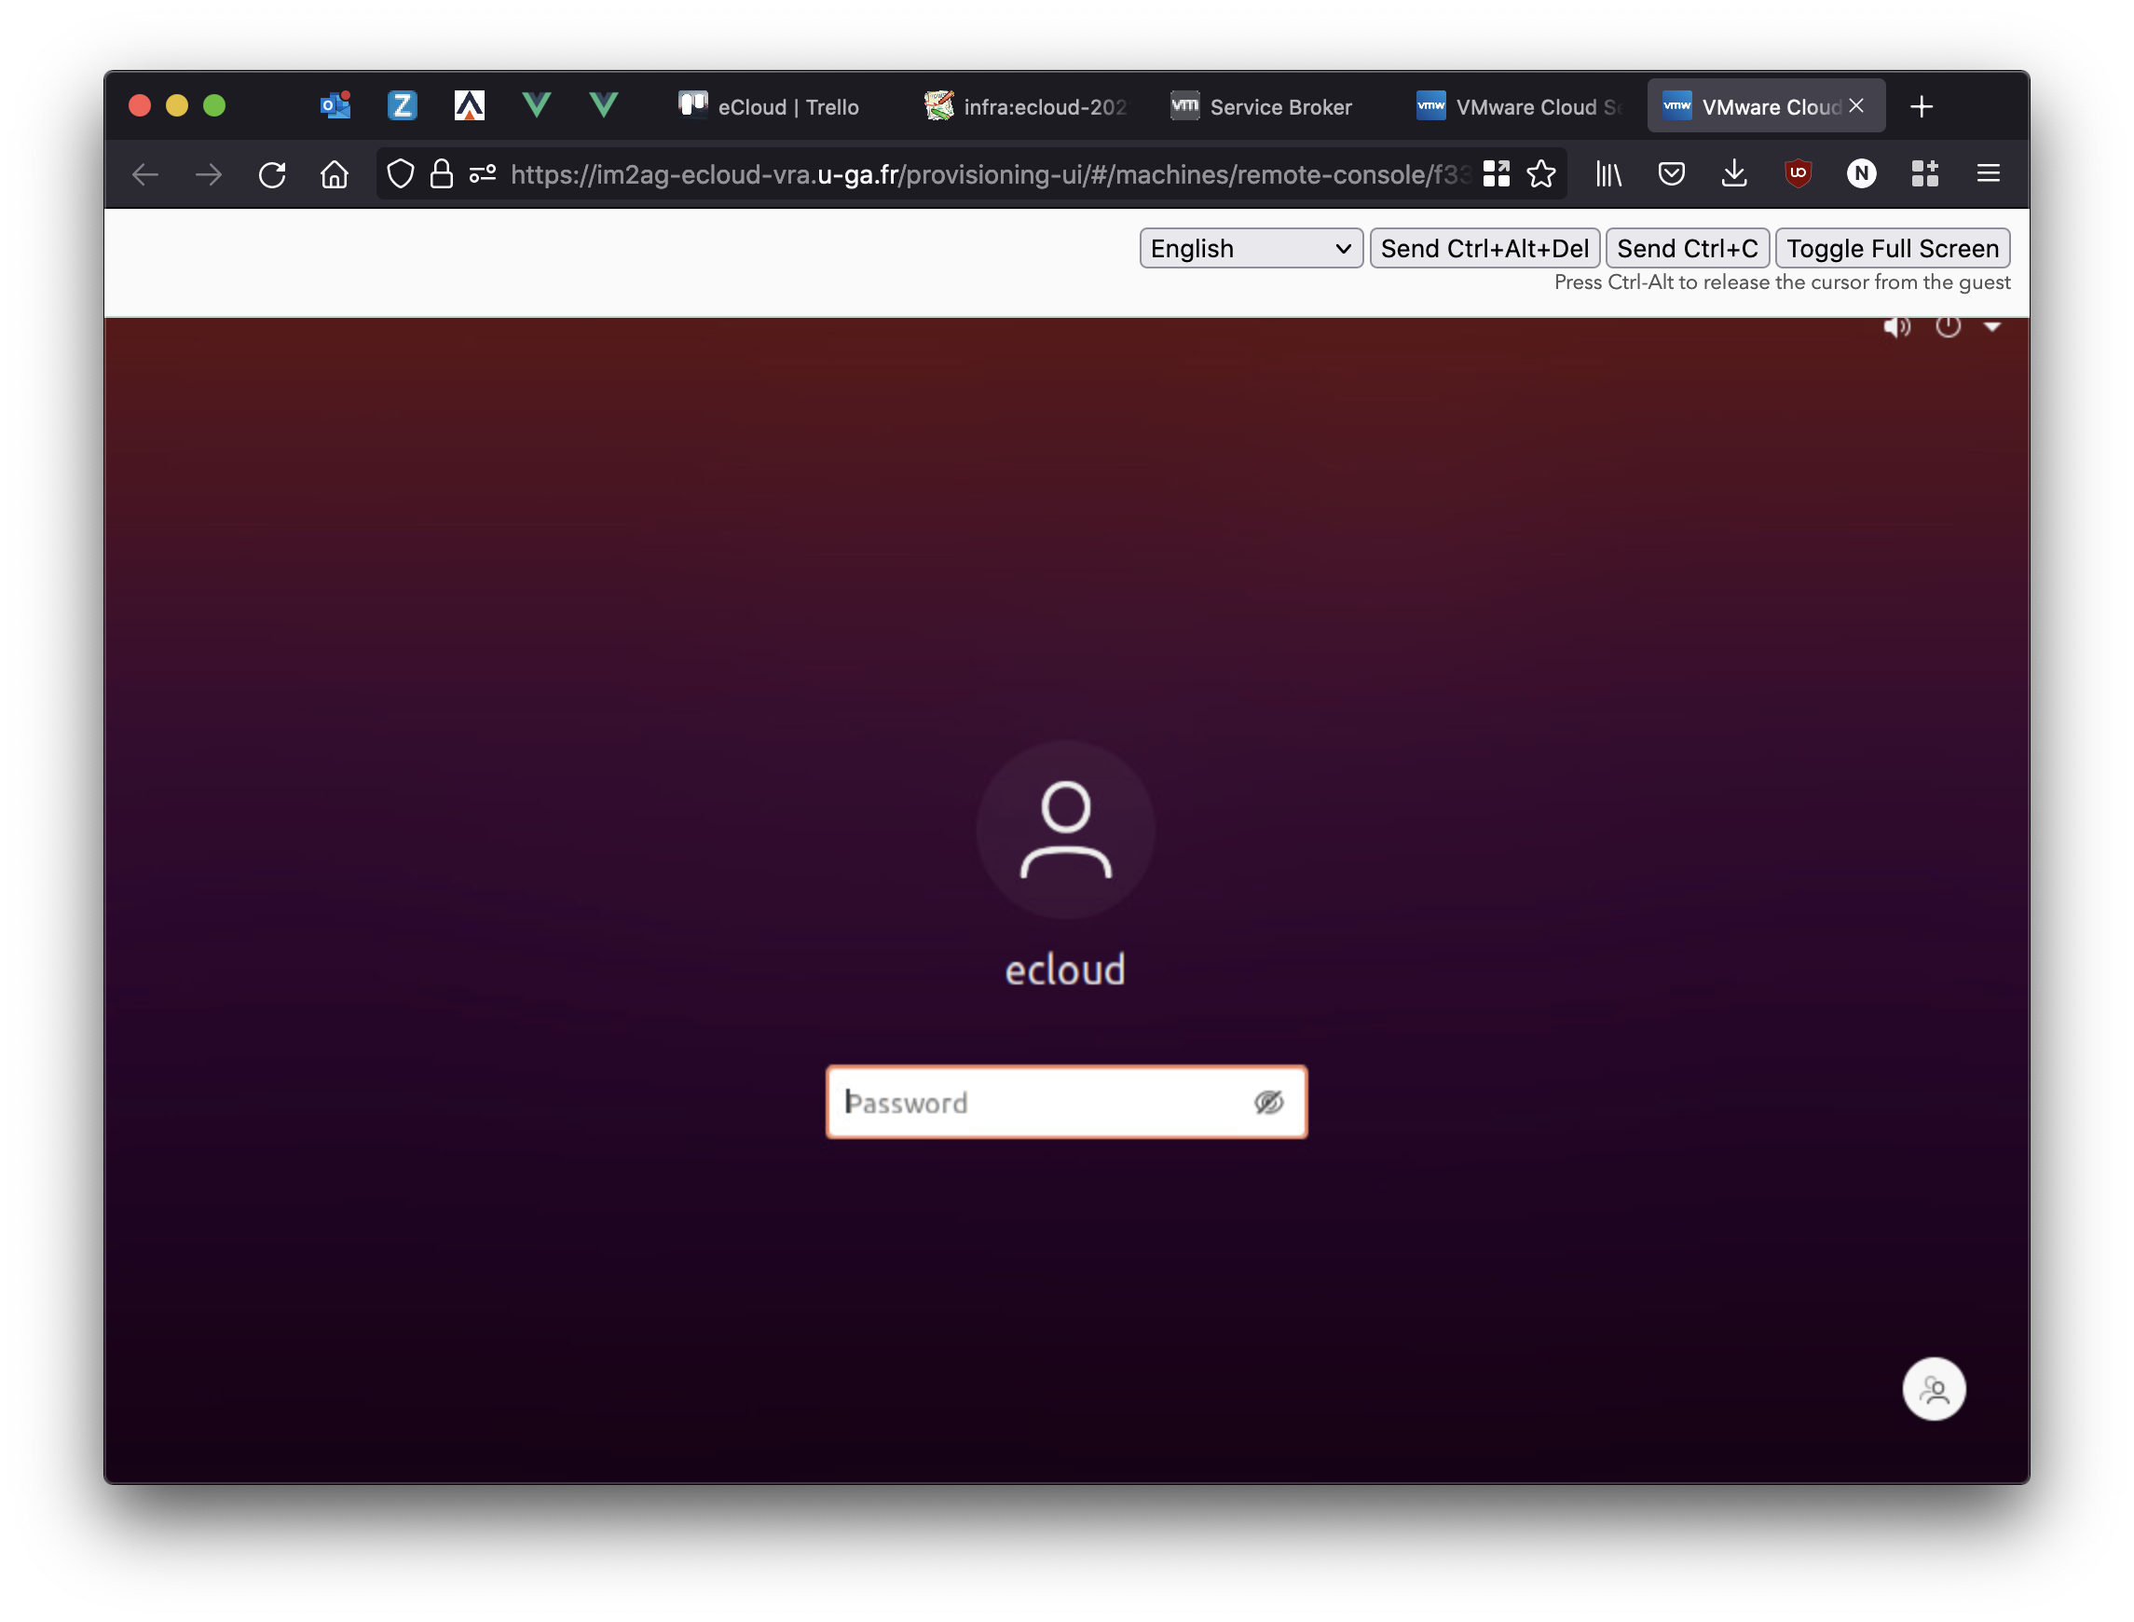Screen dimensions: 2134x1622
Task: Switch to the Service Broker tab
Action: point(1262,106)
